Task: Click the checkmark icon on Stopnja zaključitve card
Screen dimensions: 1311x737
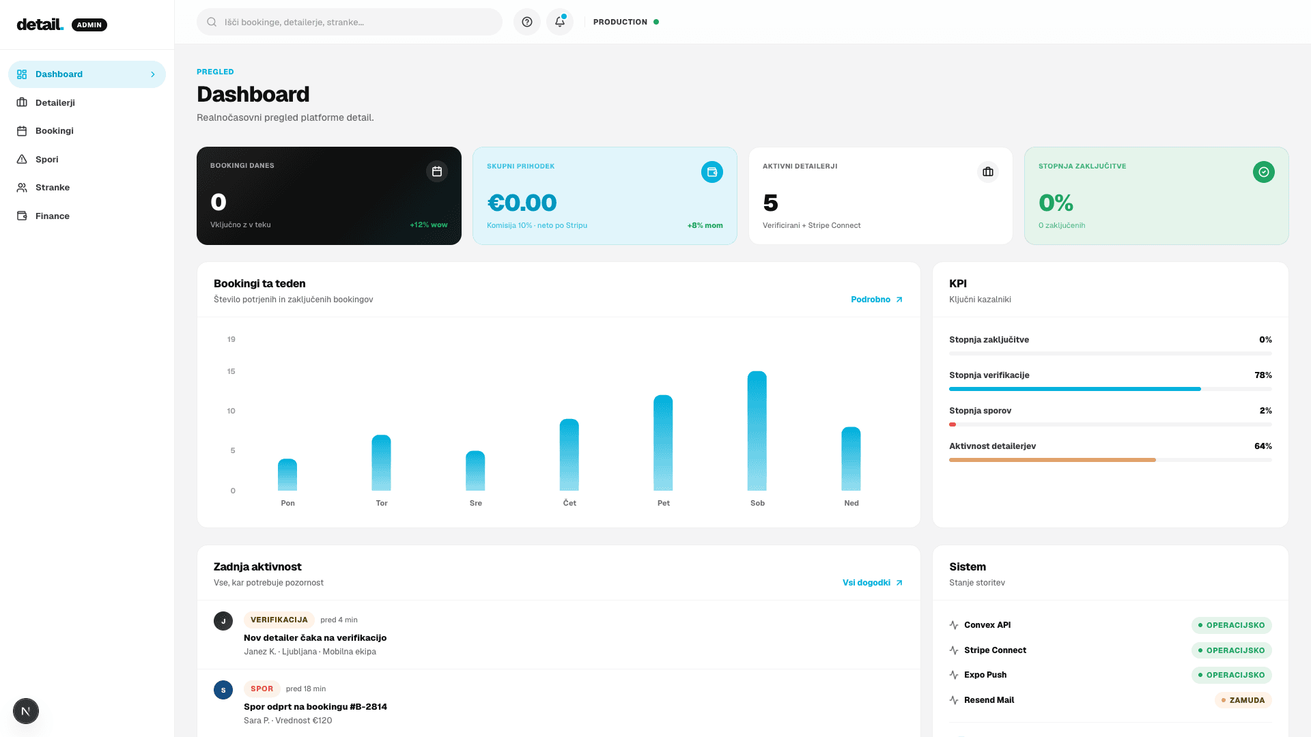Action: pyautogui.click(x=1264, y=172)
